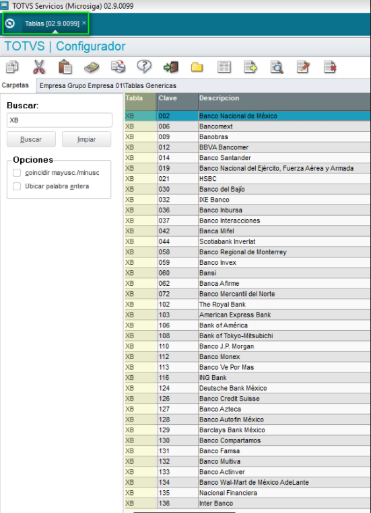371x513 pixels.
Task: Select the scissors cut tool
Action: click(39, 67)
